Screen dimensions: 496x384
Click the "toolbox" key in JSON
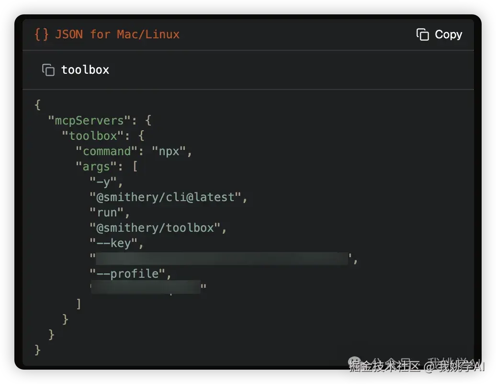(92, 136)
